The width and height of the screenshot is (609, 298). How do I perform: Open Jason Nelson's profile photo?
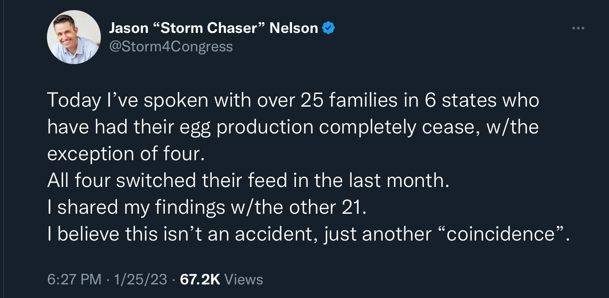(74, 37)
